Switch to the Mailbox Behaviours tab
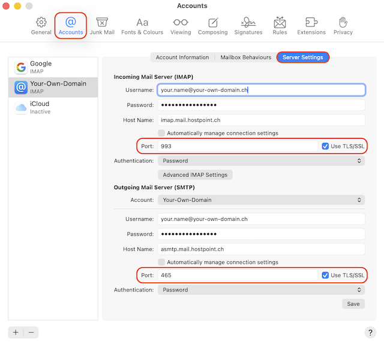The image size is (384, 346). [246, 58]
